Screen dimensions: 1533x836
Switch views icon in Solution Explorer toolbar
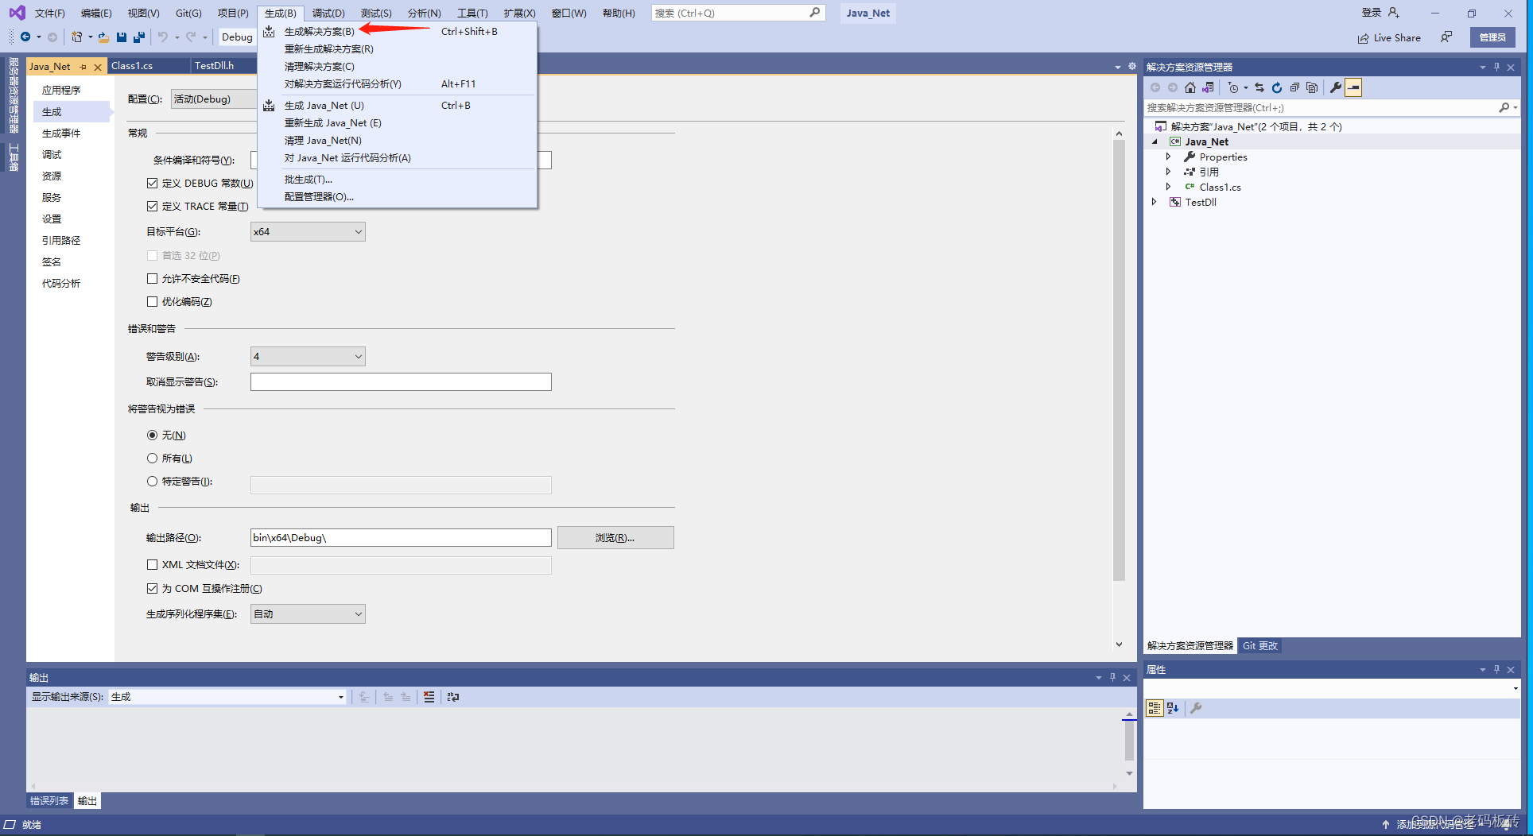click(1208, 87)
